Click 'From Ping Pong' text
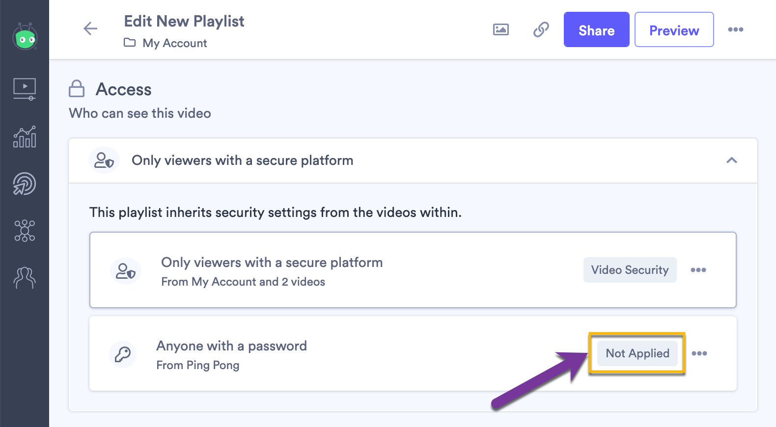Screen dimensions: 776x427 click(x=198, y=365)
